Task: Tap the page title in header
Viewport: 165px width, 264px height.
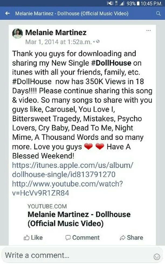Action: point(72,13)
